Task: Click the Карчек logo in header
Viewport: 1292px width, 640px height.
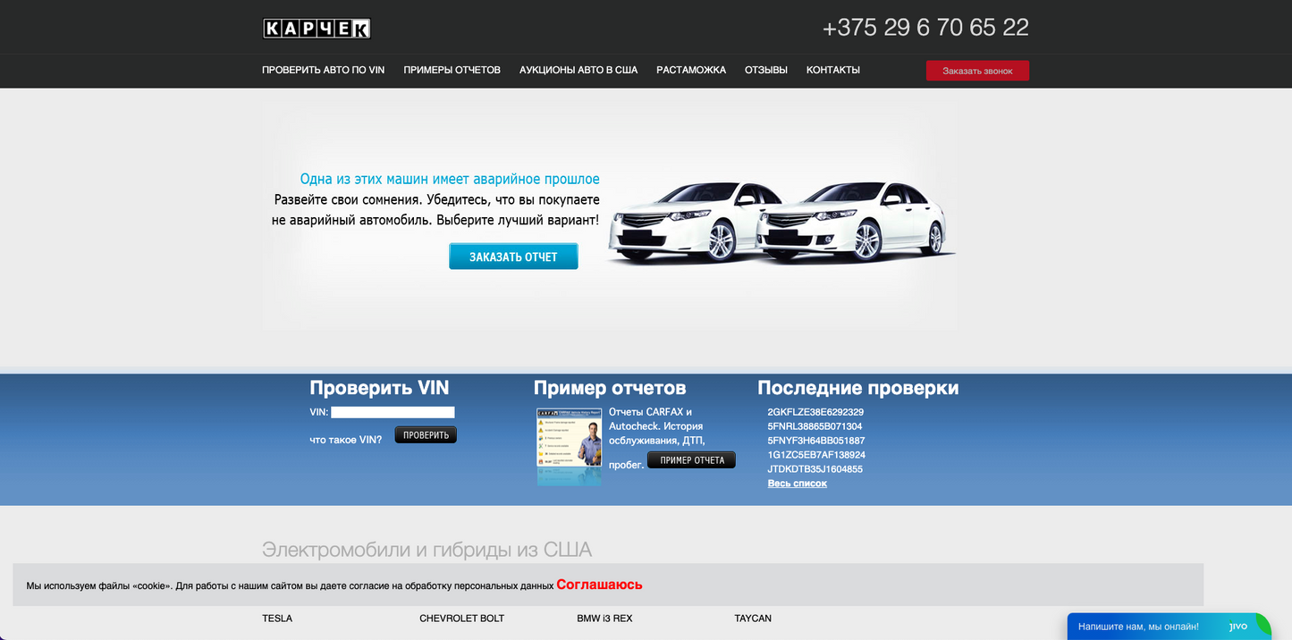Action: [317, 29]
